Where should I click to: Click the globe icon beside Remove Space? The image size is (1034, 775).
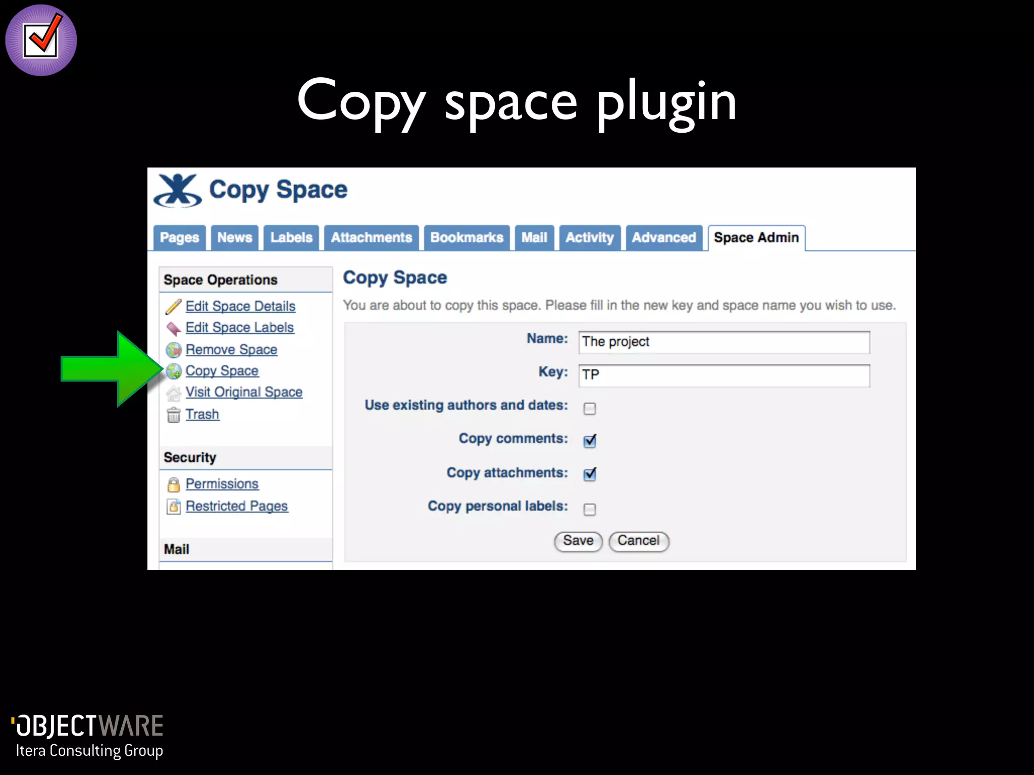point(173,350)
